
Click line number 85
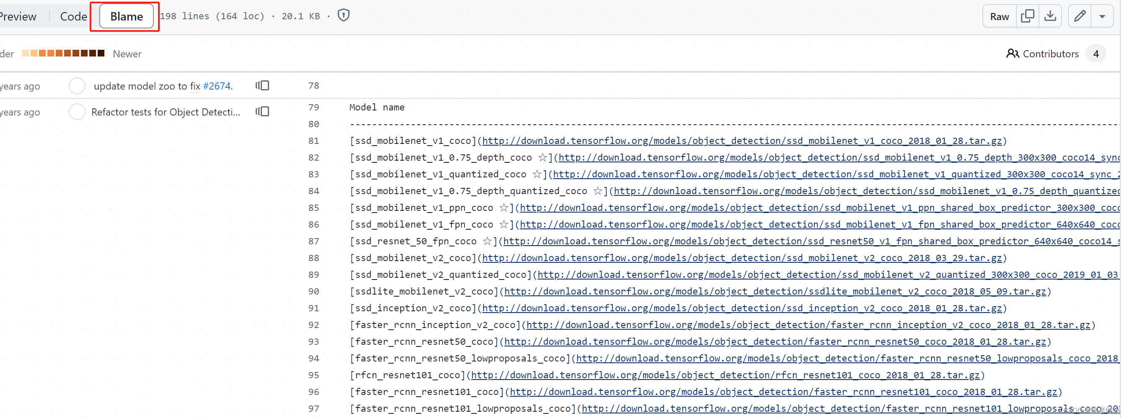tap(313, 208)
